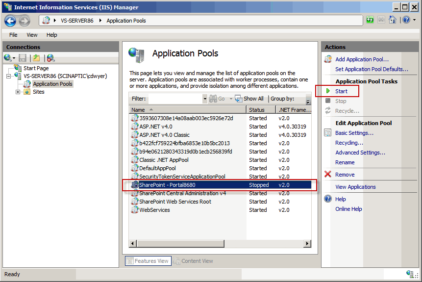Select ASP.NET v4.0 Classic pool

pos(220,135)
